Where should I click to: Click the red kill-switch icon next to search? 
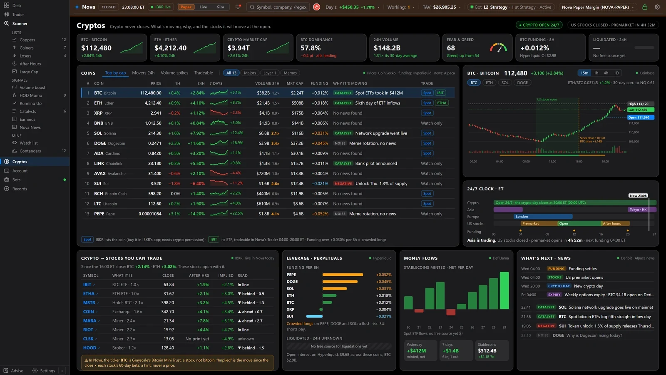coord(317,7)
